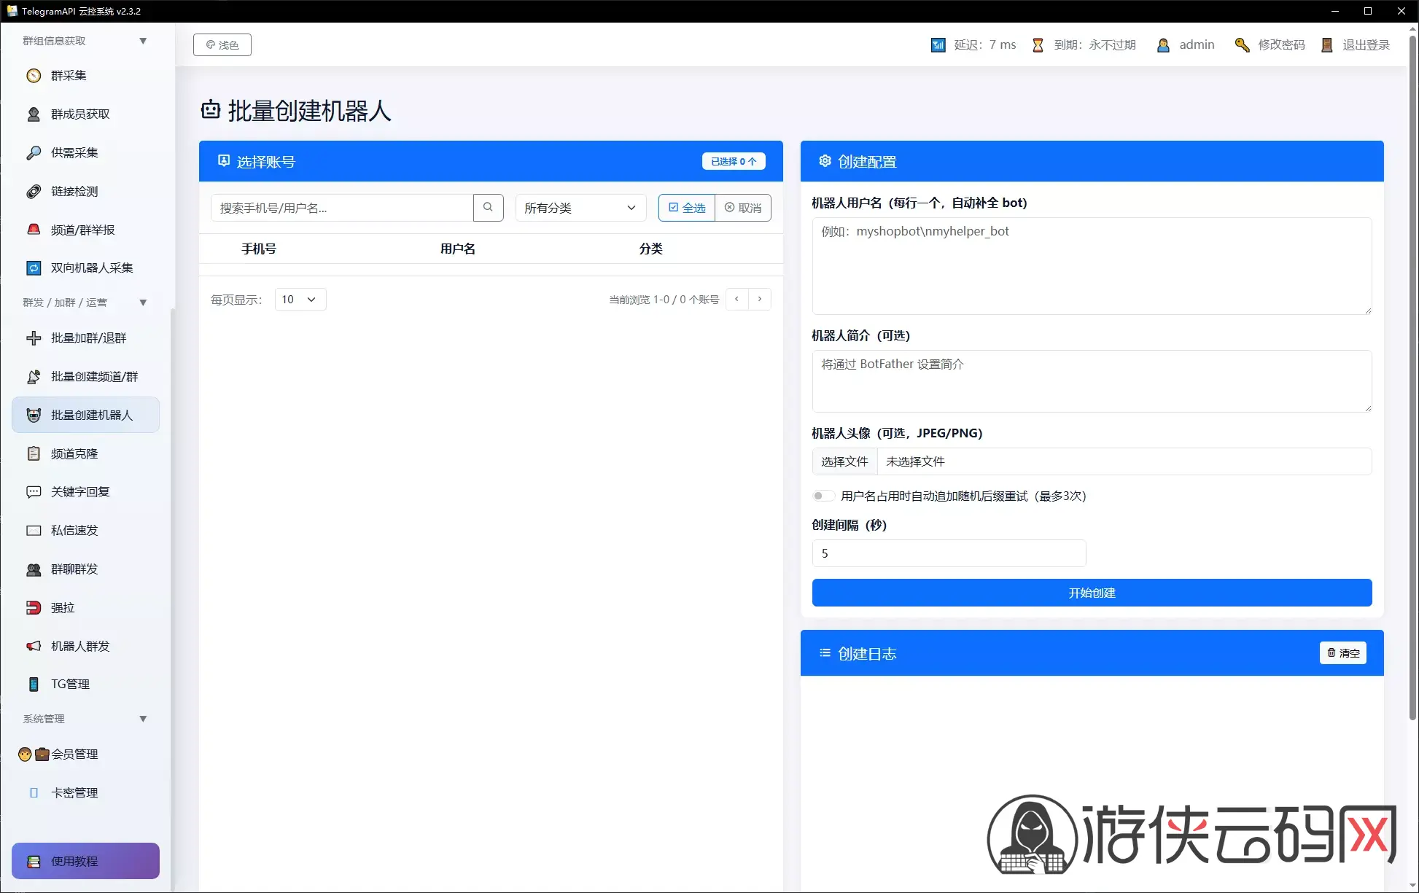The image size is (1419, 893).
Task: Click the 供需采集 magnifier icon
Action: (34, 152)
